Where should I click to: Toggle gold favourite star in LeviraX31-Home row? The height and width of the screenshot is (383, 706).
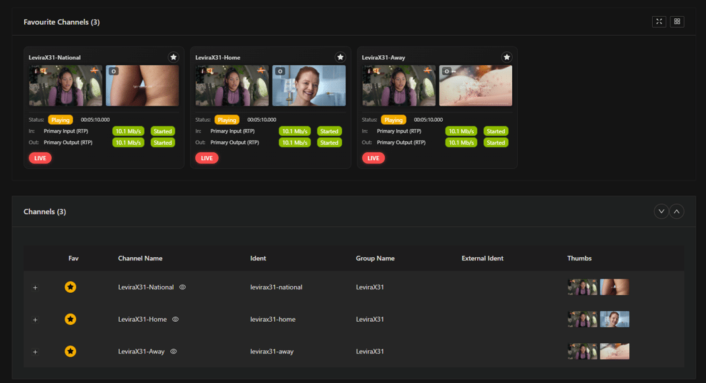point(71,319)
